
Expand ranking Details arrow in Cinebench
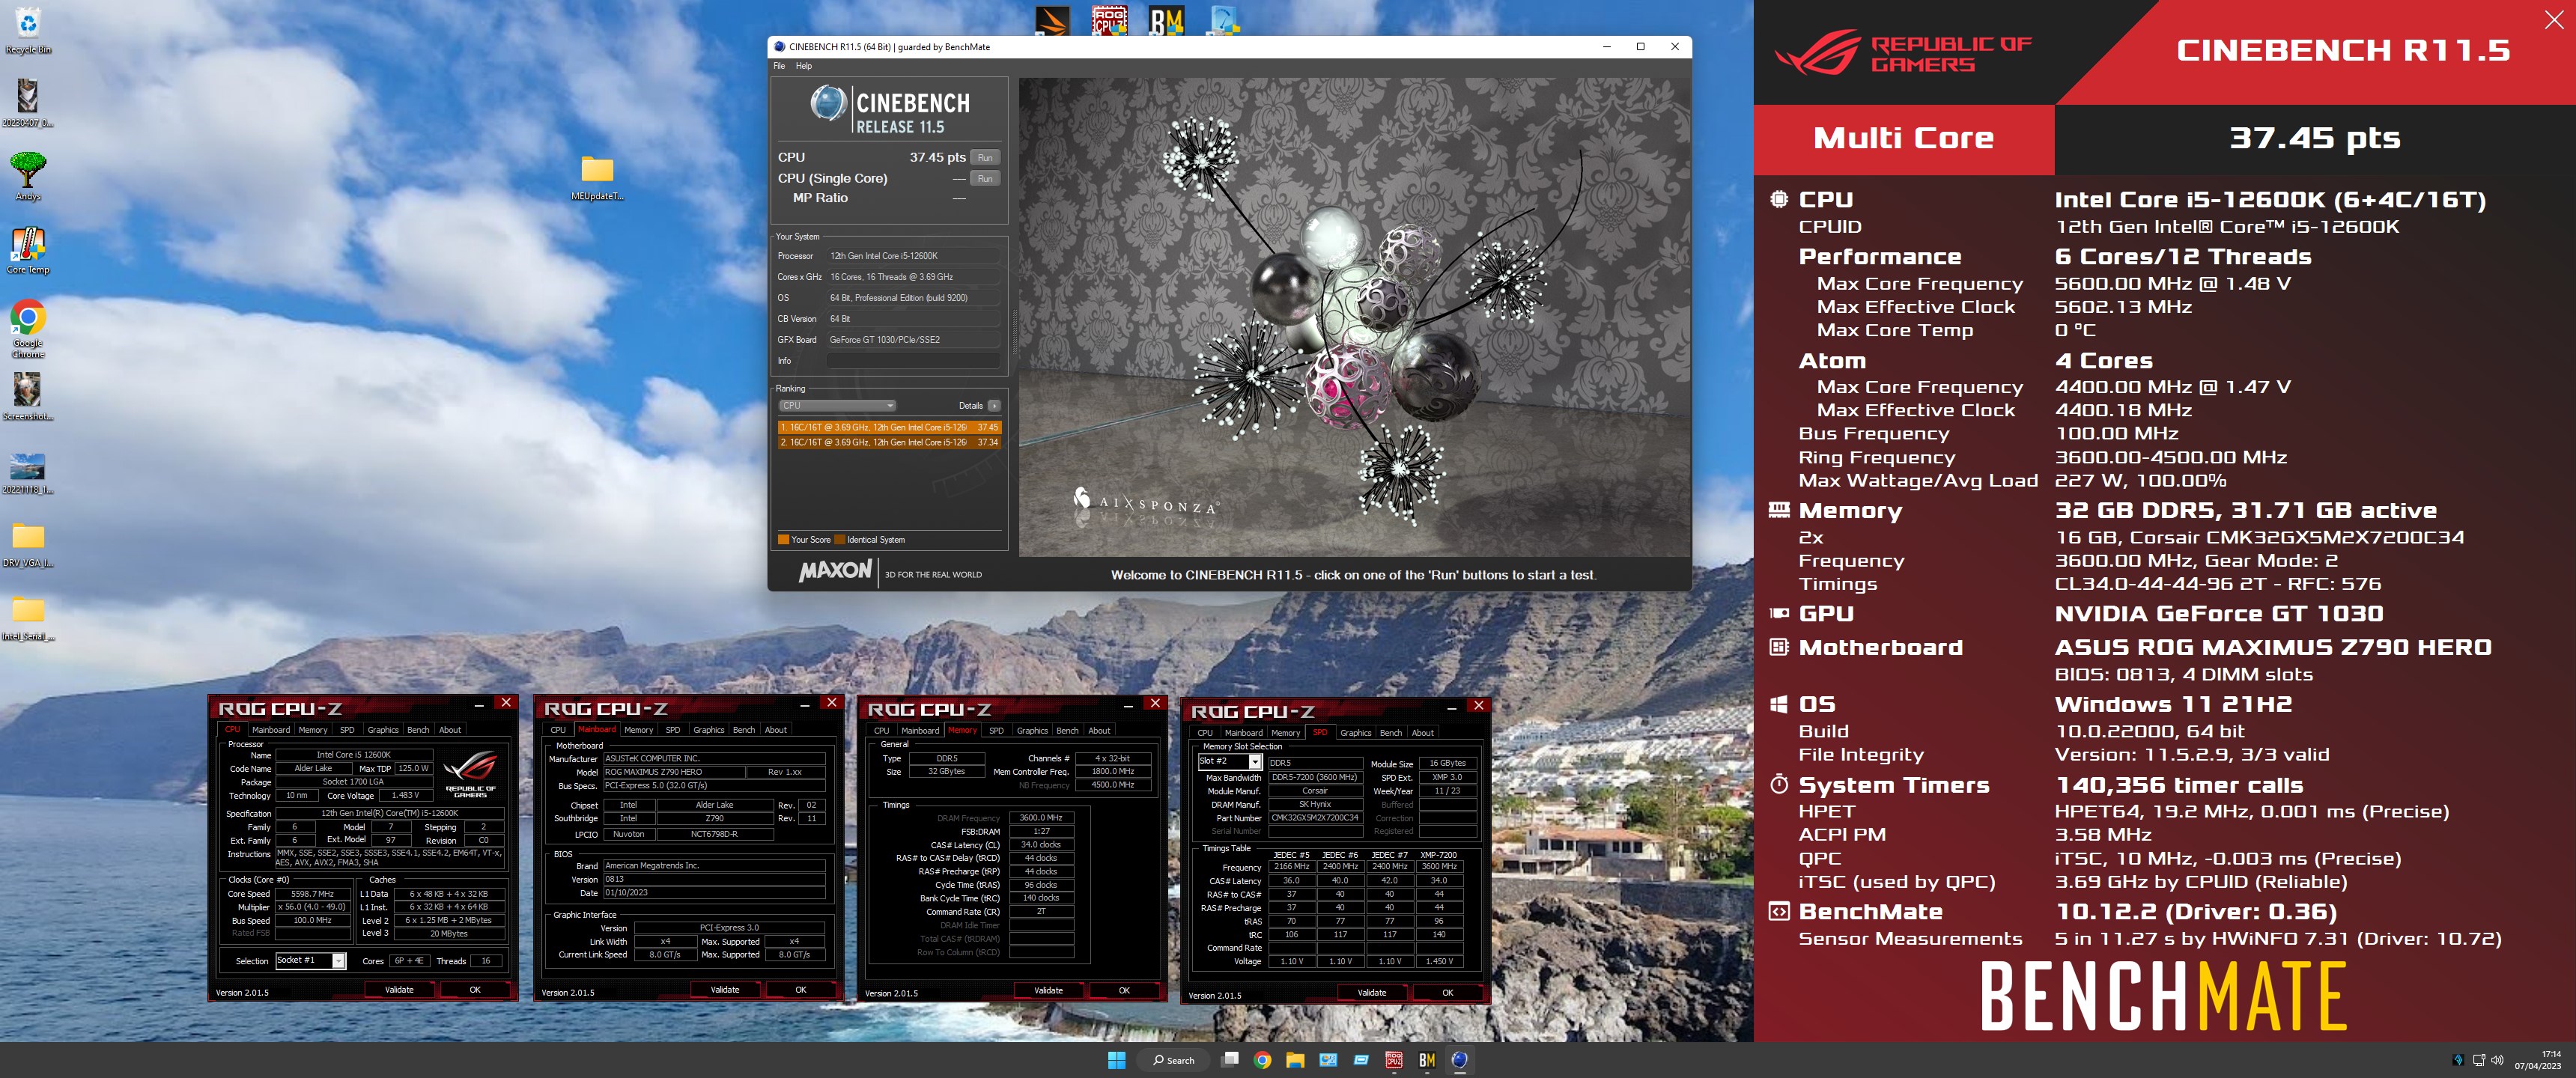tap(994, 405)
